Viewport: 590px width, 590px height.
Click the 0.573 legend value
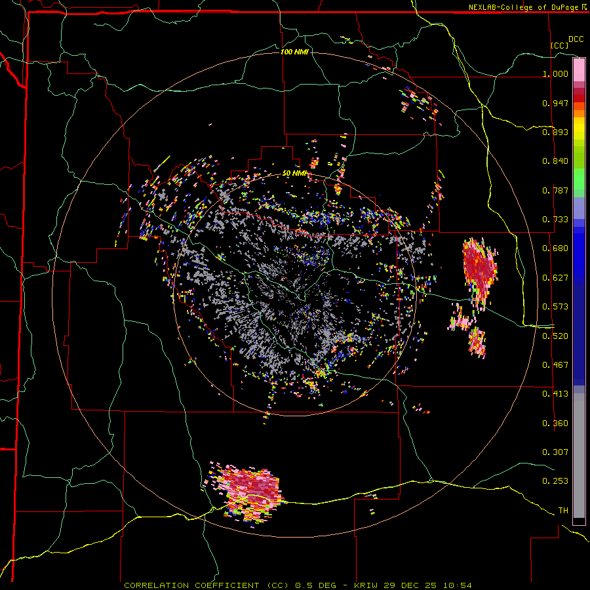coord(555,307)
